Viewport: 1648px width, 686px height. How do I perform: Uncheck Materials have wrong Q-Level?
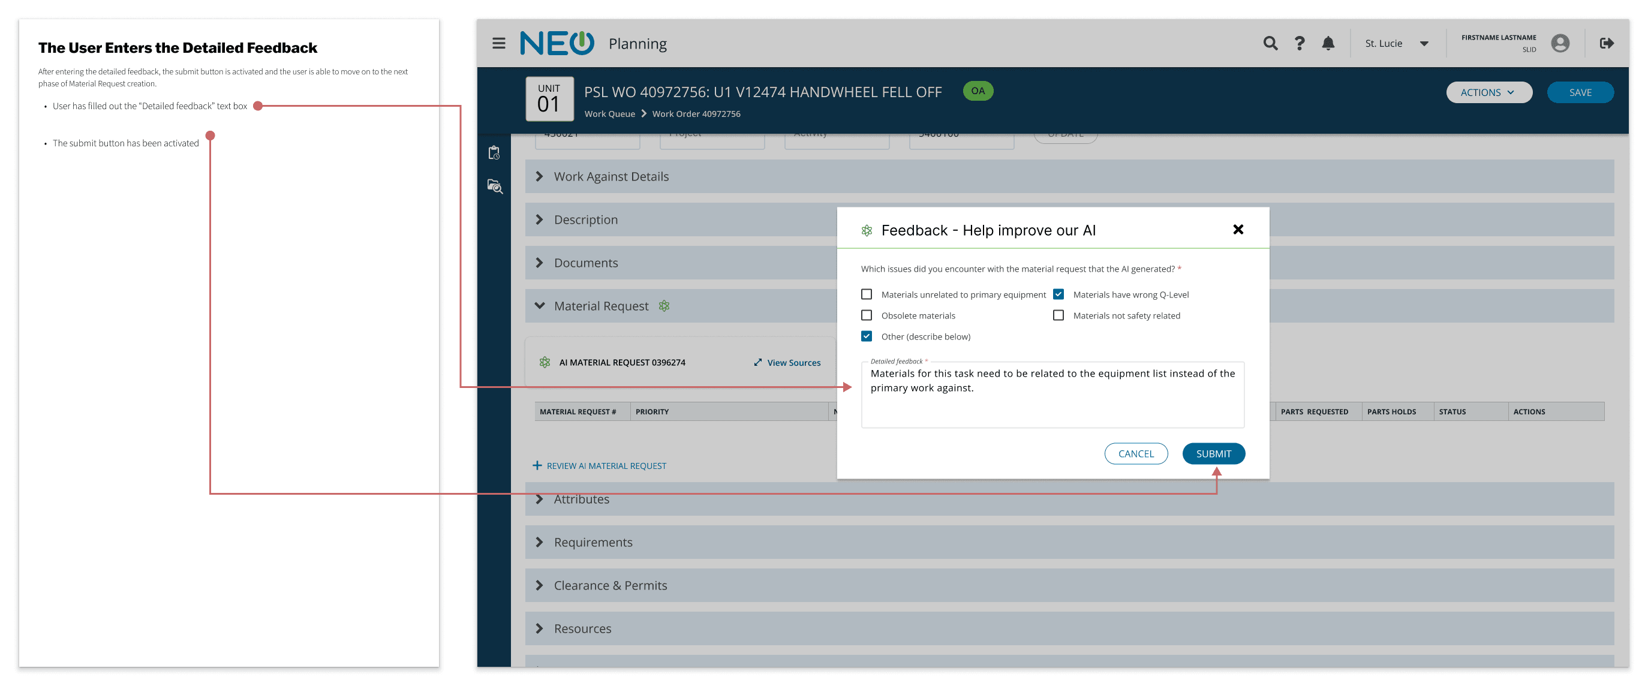pyautogui.click(x=1058, y=294)
